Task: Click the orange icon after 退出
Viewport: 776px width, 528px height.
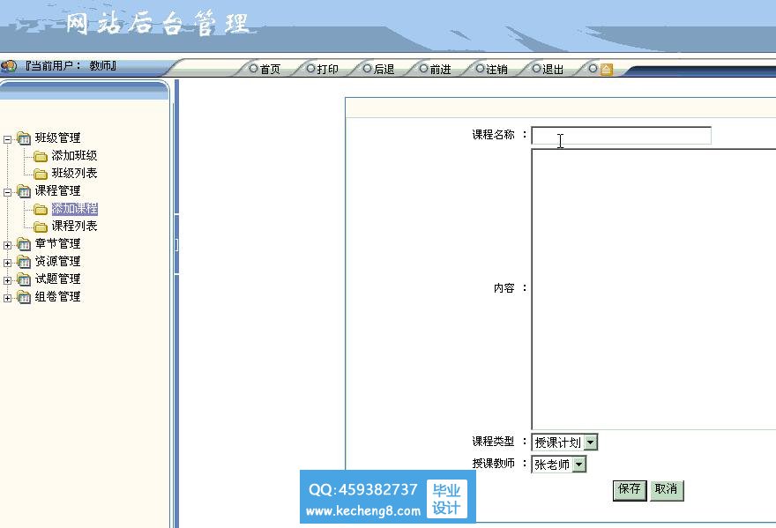Action: (607, 70)
